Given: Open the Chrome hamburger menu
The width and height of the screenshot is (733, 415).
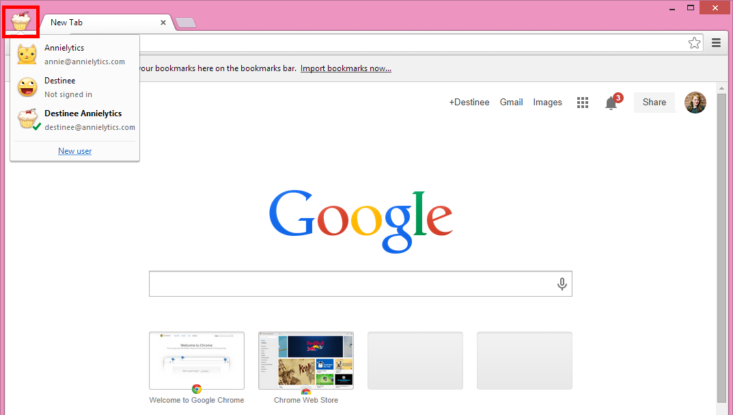Looking at the screenshot, I should (x=716, y=43).
